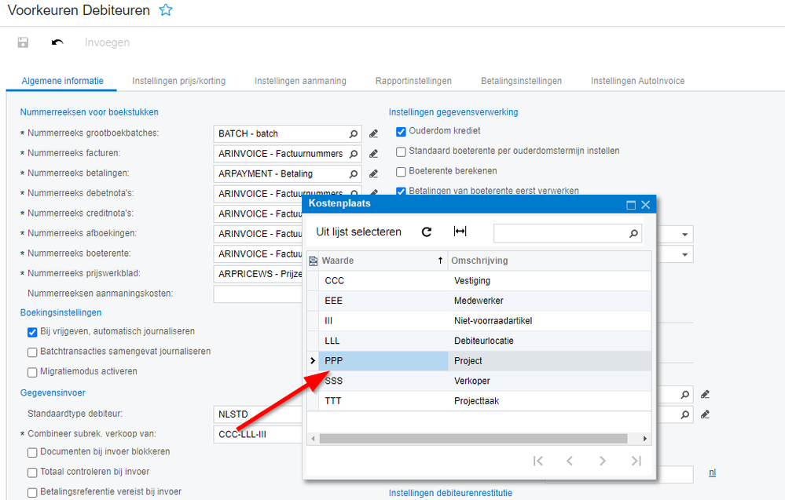Focus Nummerreeks prijswerkblad field
The height and width of the screenshot is (500, 785).
(258, 274)
